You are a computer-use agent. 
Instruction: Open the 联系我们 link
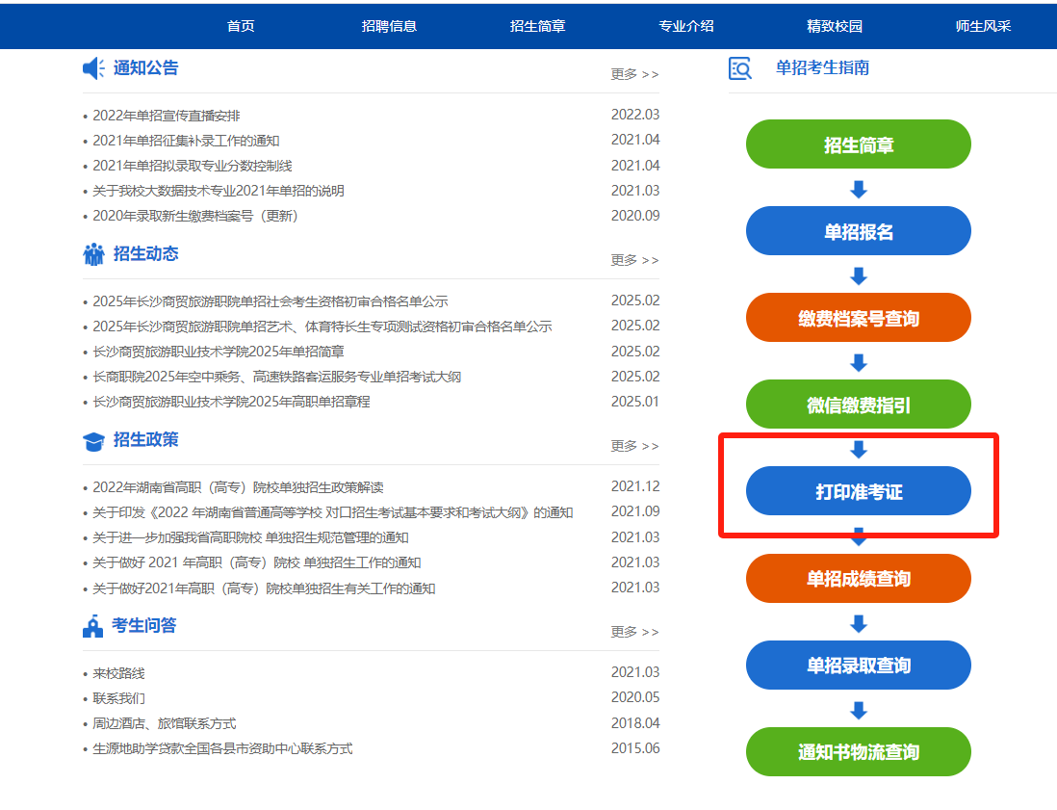click(118, 698)
